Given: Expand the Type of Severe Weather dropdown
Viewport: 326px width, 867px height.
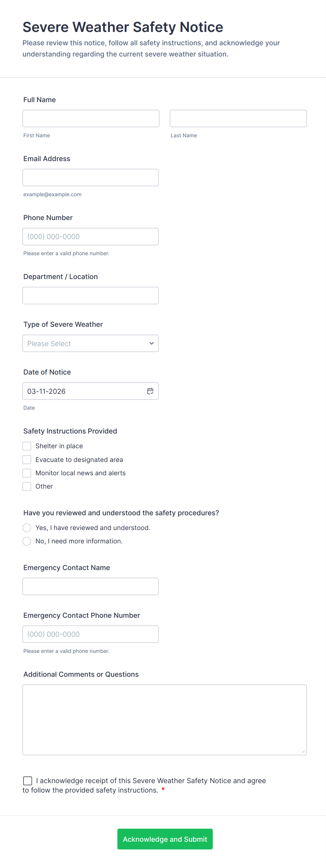Looking at the screenshot, I should (x=90, y=343).
